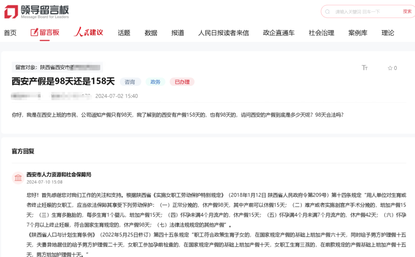Go to the 理论 section

[x=388, y=33]
